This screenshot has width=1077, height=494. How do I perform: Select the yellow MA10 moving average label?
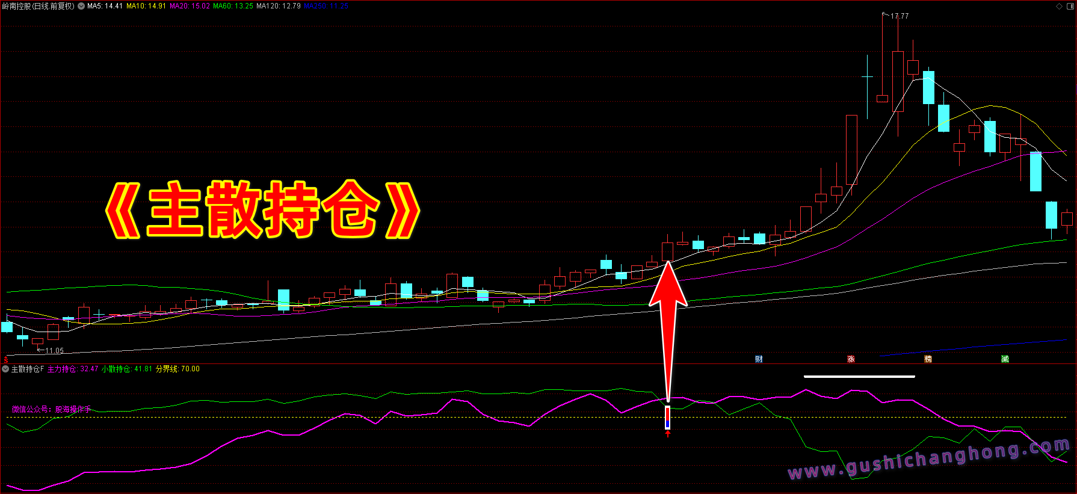click(x=146, y=6)
